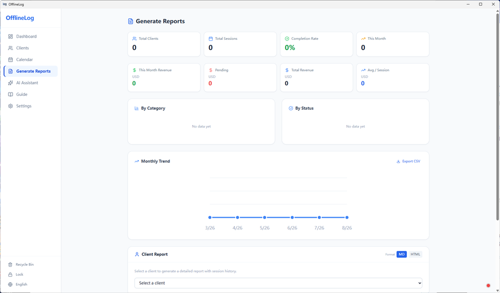Image resolution: width=500 pixels, height=293 pixels.
Task: Click the Monthly Trend line icon
Action: click(137, 161)
